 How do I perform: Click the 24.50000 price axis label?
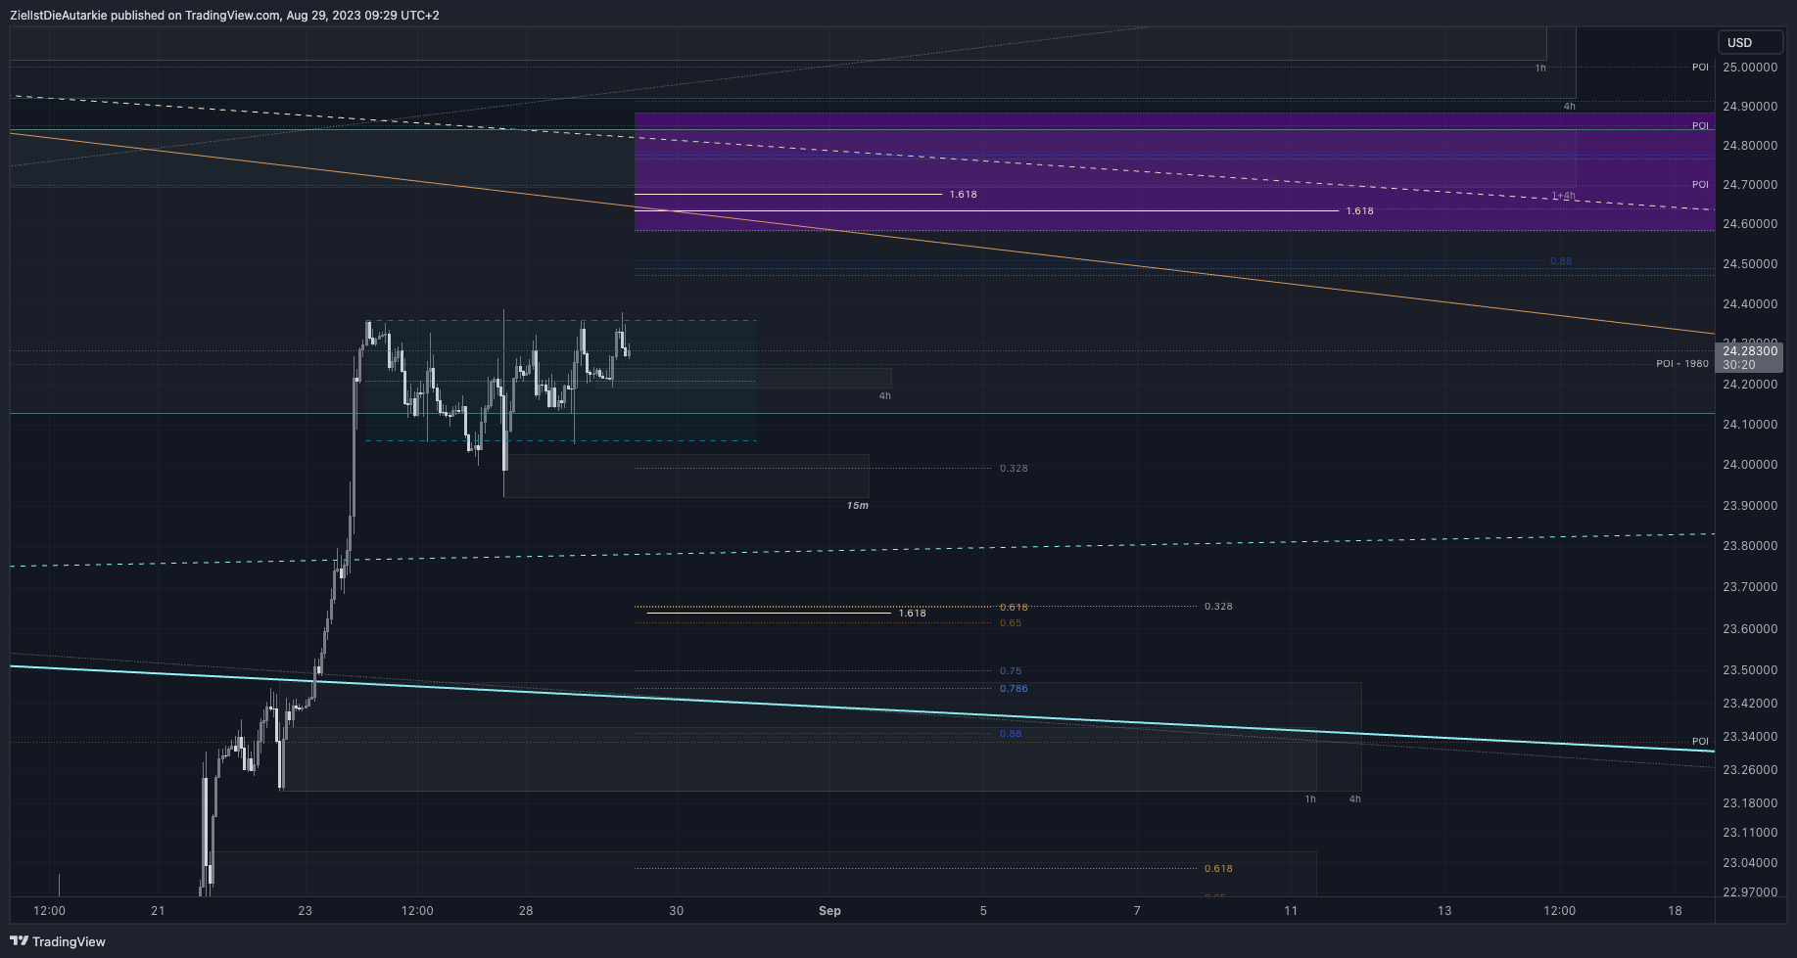(1750, 264)
